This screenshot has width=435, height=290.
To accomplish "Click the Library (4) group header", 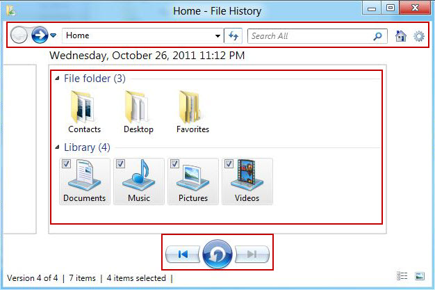I will pos(87,147).
